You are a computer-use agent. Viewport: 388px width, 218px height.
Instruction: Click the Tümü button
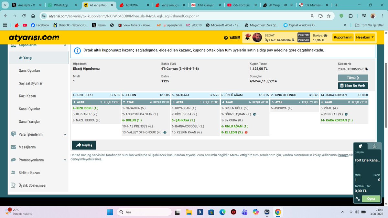353,78
